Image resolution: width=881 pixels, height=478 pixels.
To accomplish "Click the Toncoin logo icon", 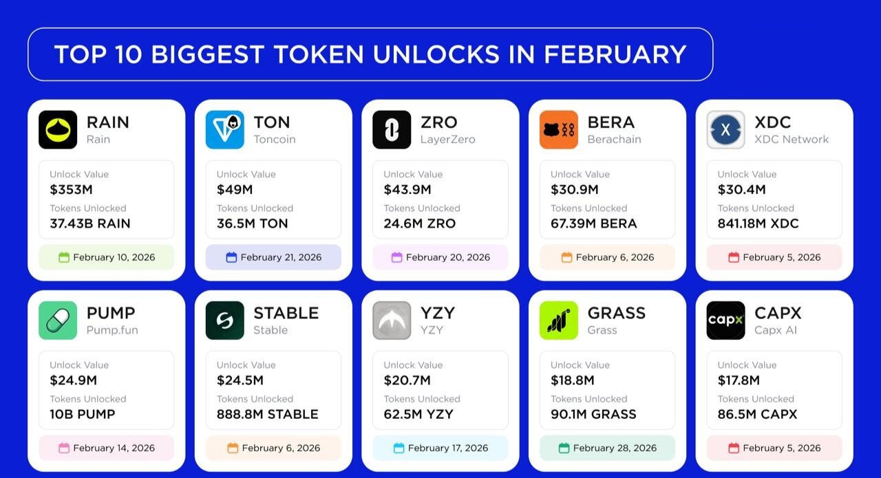I will point(224,130).
